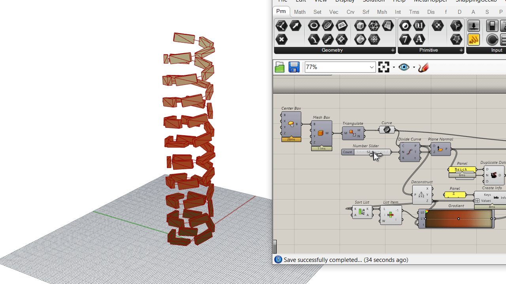Select the Curve parameter icon in Geometry
This screenshot has height=284, width=506.
coord(328,26)
